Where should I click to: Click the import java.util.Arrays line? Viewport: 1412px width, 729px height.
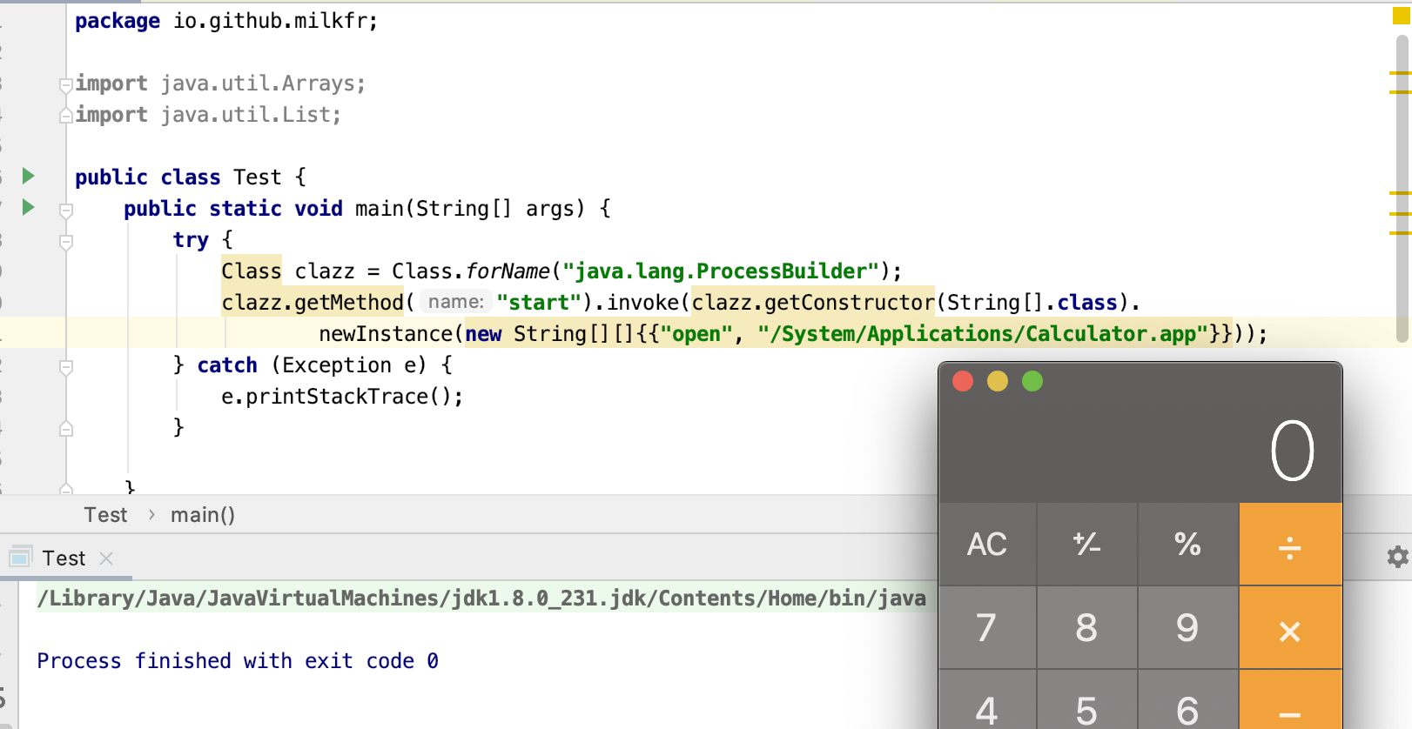coord(220,84)
